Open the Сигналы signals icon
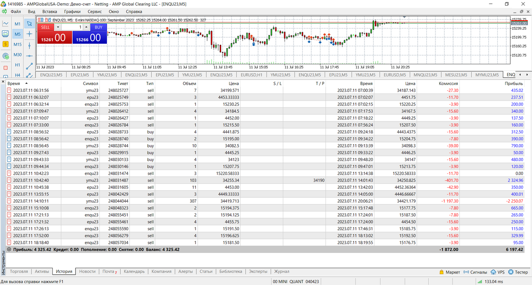 476,272
